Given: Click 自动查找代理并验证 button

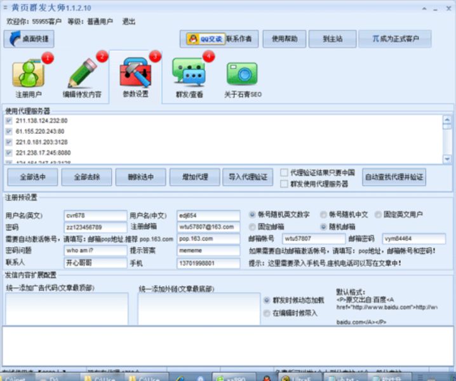Looking at the screenshot, I should pyautogui.click(x=394, y=177).
